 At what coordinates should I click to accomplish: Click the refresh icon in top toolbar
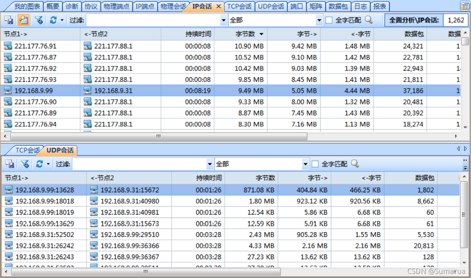click(53, 20)
